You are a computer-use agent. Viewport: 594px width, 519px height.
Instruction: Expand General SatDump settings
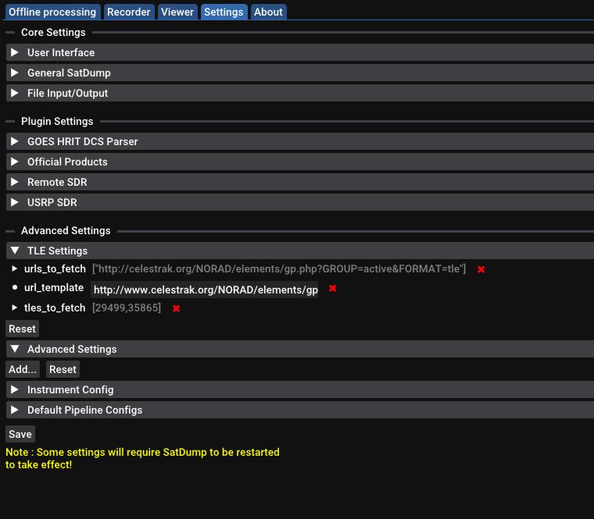[x=300, y=73]
